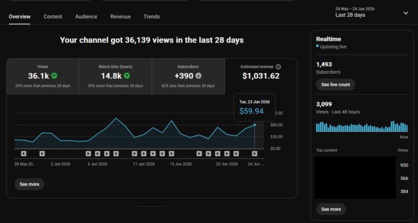Click the video marker directly above 11 Jun 2026

(x=144, y=154)
